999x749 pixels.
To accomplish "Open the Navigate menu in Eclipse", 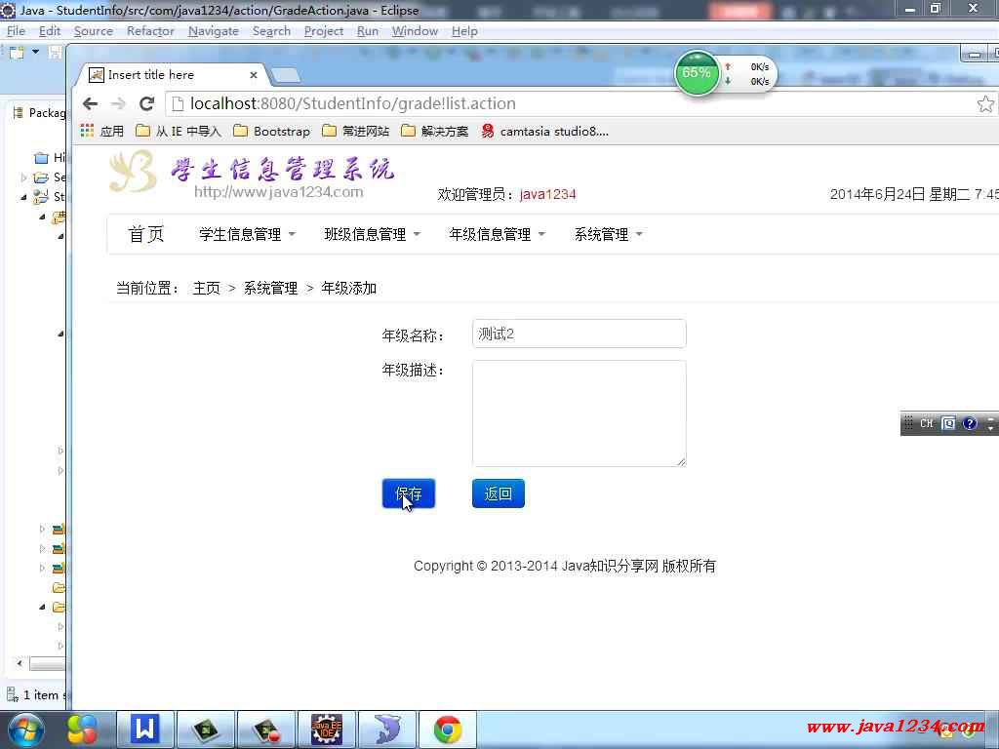I will coord(213,30).
